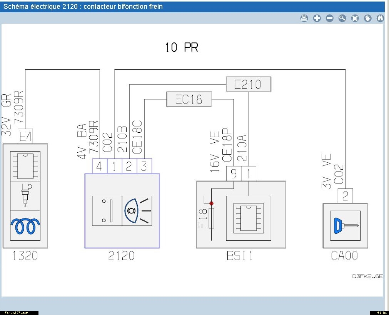The width and height of the screenshot is (389, 315).
Task: Click the E4 connector on component 1320
Action: pos(25,137)
